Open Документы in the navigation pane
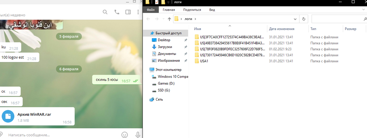Screen dimensions: 367x138 coord(167,54)
